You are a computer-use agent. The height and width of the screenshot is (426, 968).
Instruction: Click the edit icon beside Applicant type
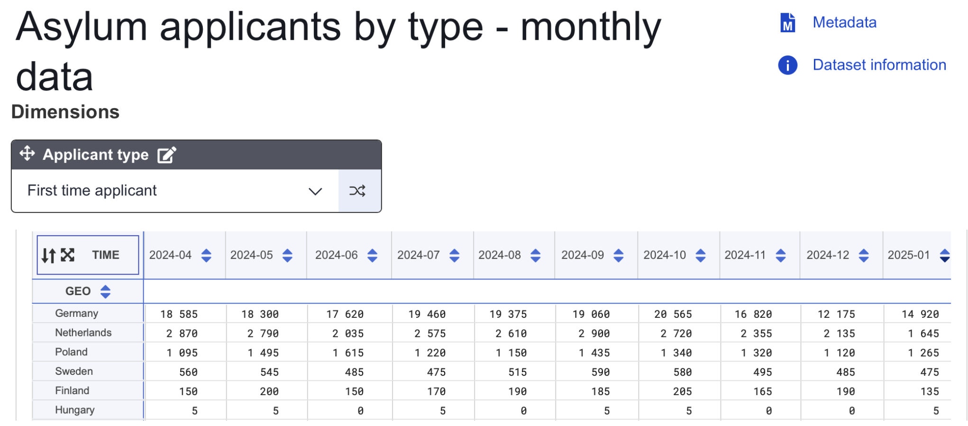(x=166, y=155)
